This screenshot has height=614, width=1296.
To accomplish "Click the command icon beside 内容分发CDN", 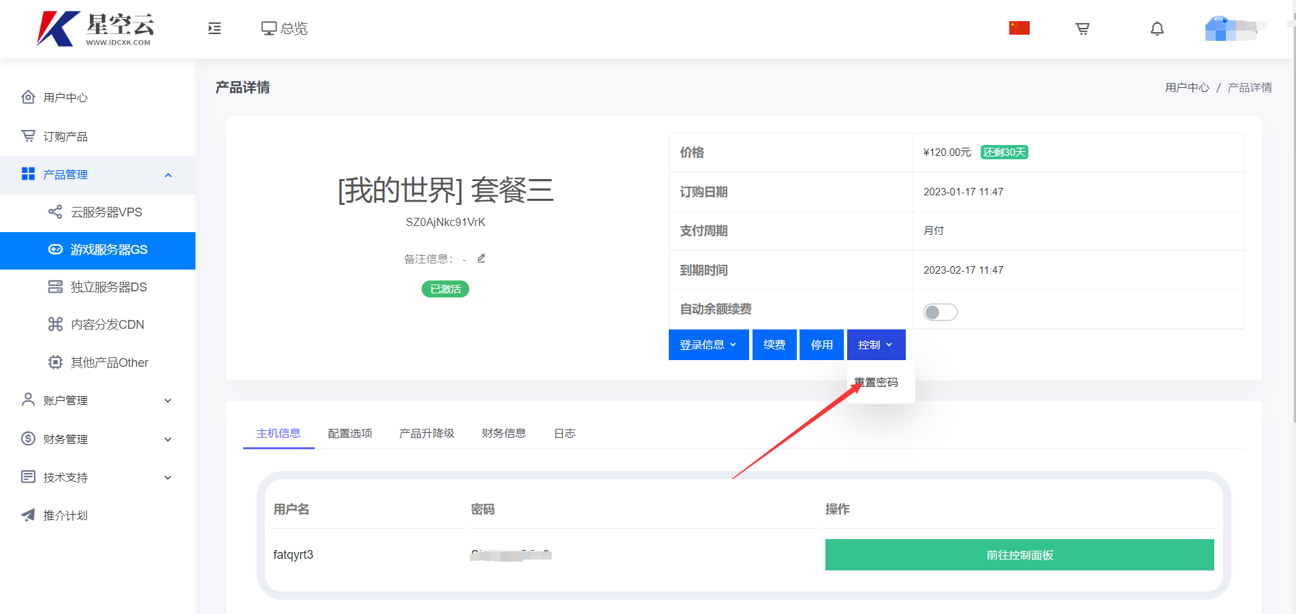I will (x=55, y=324).
